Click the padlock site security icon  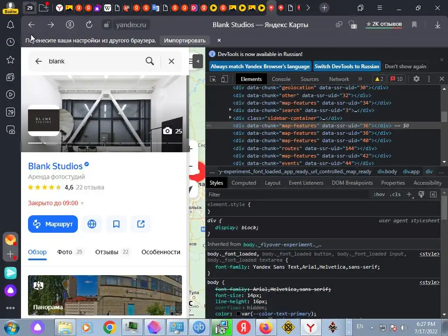pyautogui.click(x=106, y=25)
